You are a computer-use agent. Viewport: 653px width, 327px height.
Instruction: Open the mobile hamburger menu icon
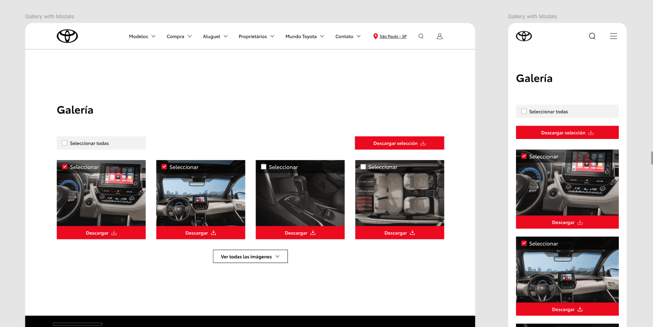pyautogui.click(x=613, y=36)
